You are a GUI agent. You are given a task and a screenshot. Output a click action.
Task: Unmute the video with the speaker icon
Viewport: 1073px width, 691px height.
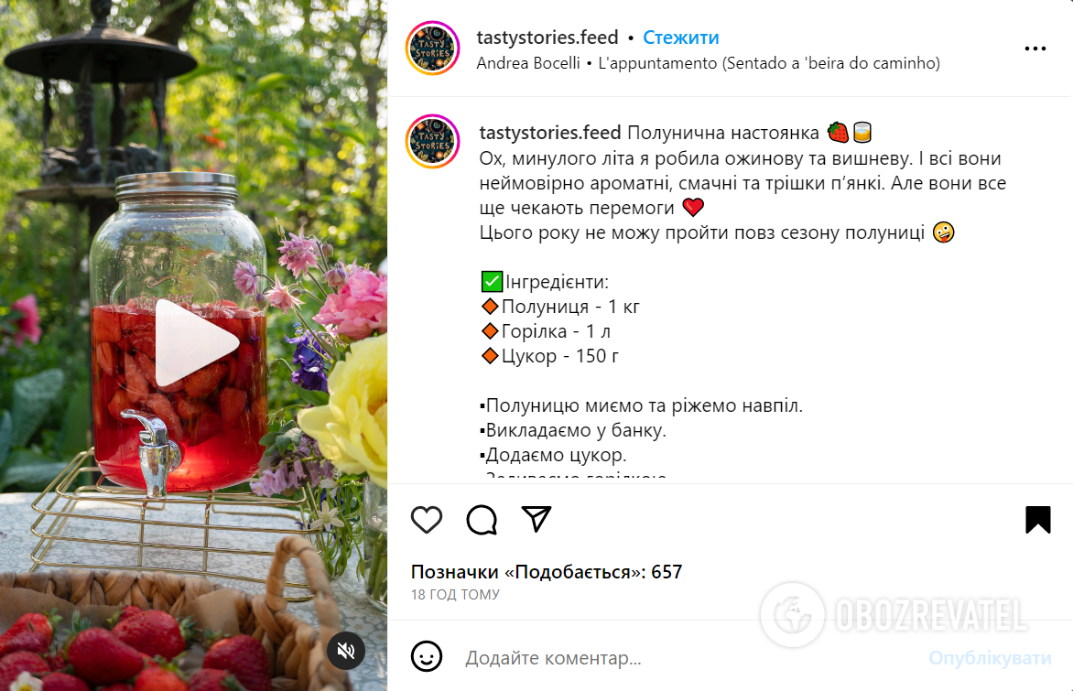[346, 651]
